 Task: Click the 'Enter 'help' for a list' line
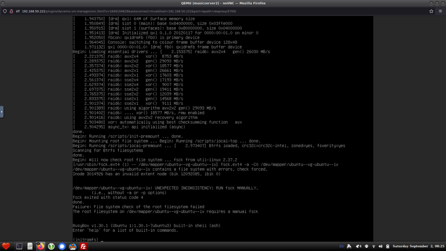(125, 230)
